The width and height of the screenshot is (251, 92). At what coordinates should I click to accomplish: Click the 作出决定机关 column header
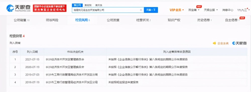pyautogui.click(x=75, y=52)
